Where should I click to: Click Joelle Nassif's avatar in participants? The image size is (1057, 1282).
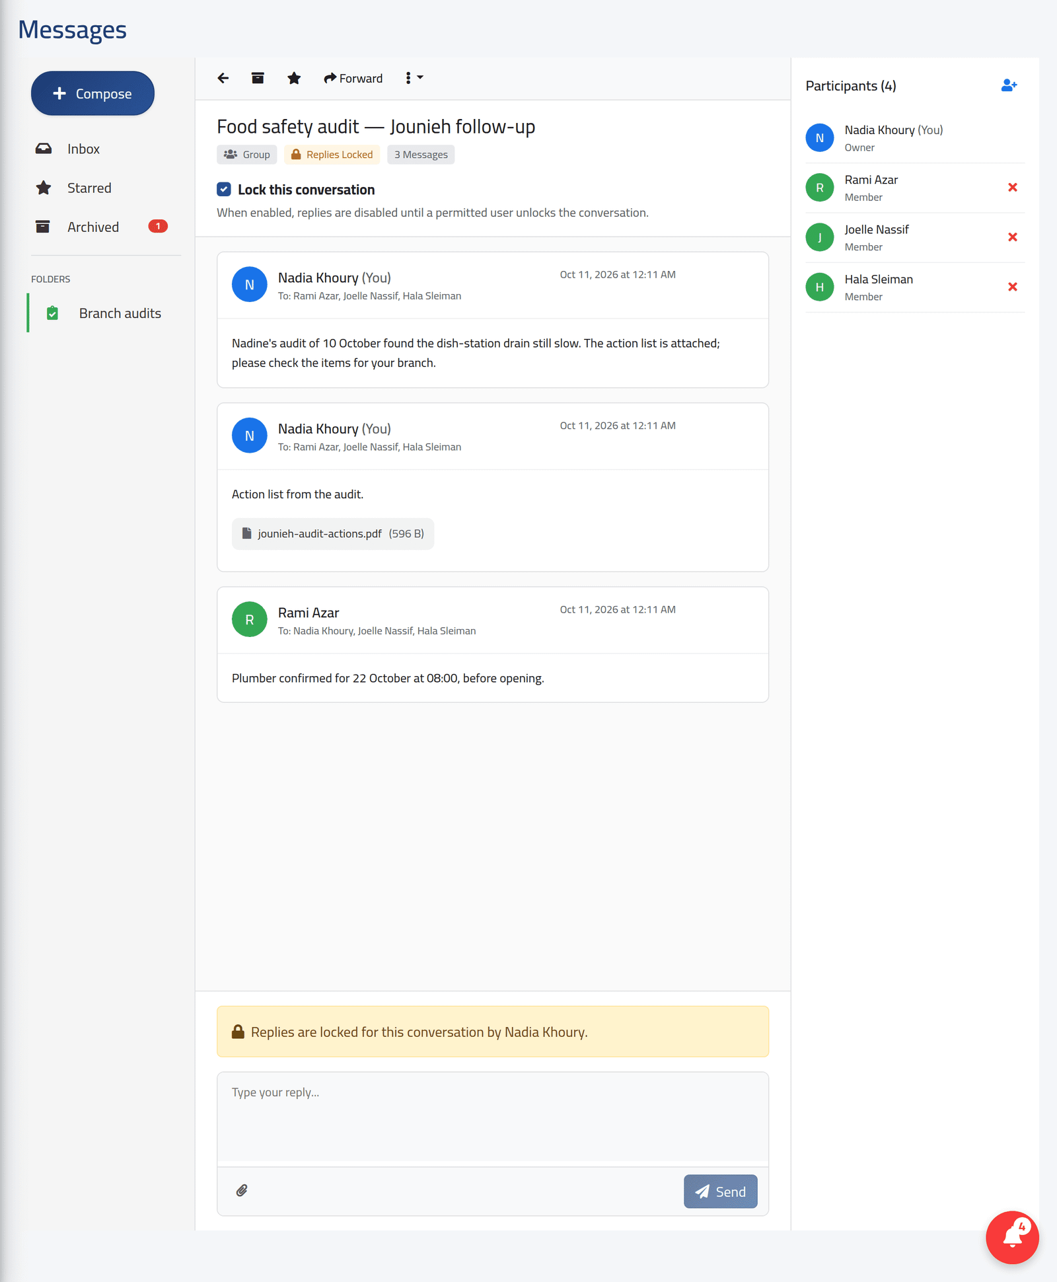(x=820, y=237)
